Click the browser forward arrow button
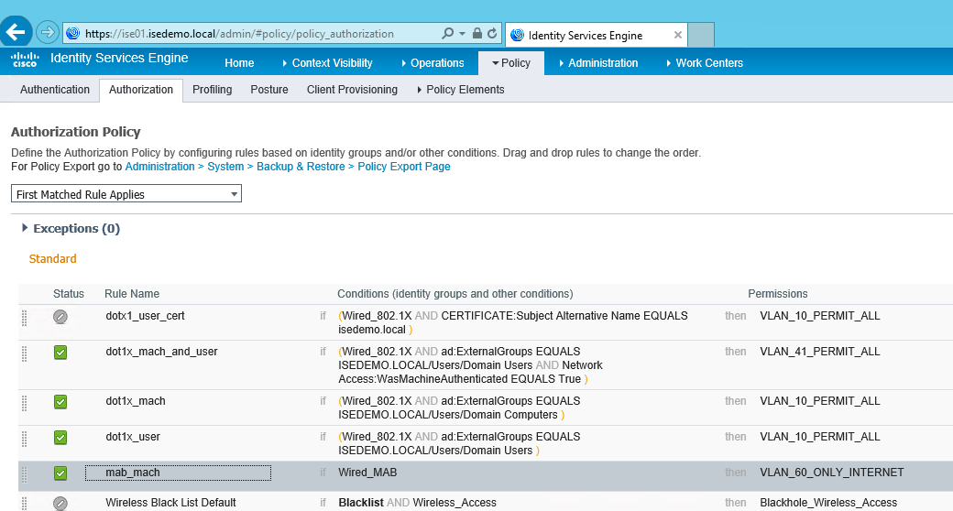Viewport: 953px width, 511px height. [48, 32]
